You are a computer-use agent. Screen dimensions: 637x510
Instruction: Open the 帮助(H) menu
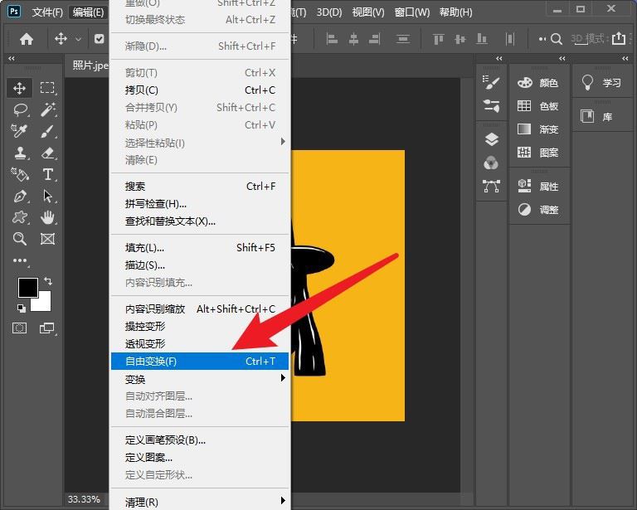[x=456, y=12]
